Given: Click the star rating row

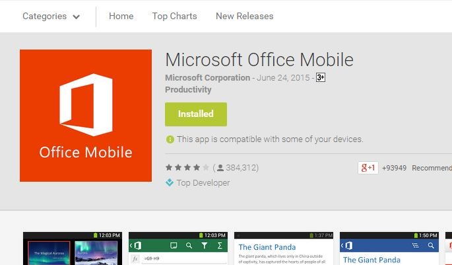Looking at the screenshot, I should pos(187,168).
